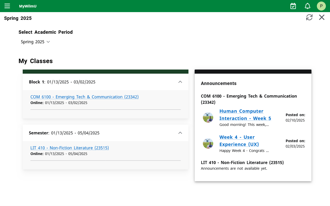Click the Spring 2025 heading
The height and width of the screenshot is (206, 330).
tap(18, 18)
